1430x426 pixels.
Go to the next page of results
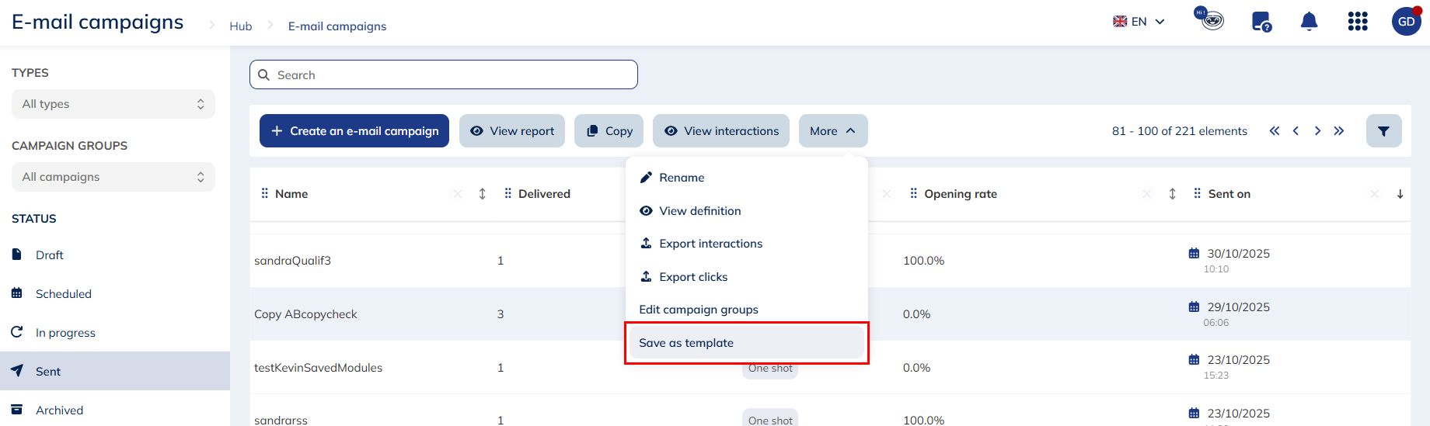pos(1317,131)
